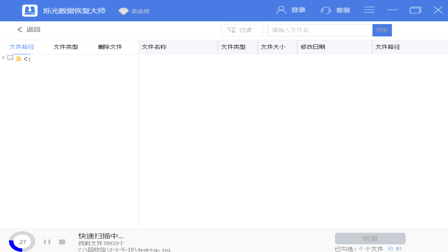Click the 非会员 membership diamond badge
The height and width of the screenshot is (252, 448).
123,11
